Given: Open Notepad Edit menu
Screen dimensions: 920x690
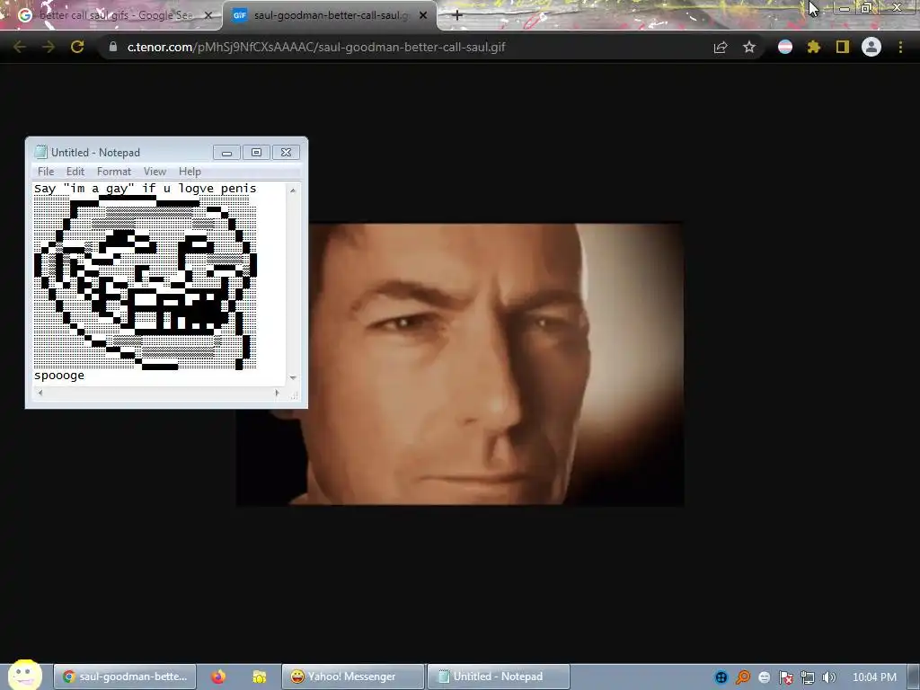Looking at the screenshot, I should (75, 172).
